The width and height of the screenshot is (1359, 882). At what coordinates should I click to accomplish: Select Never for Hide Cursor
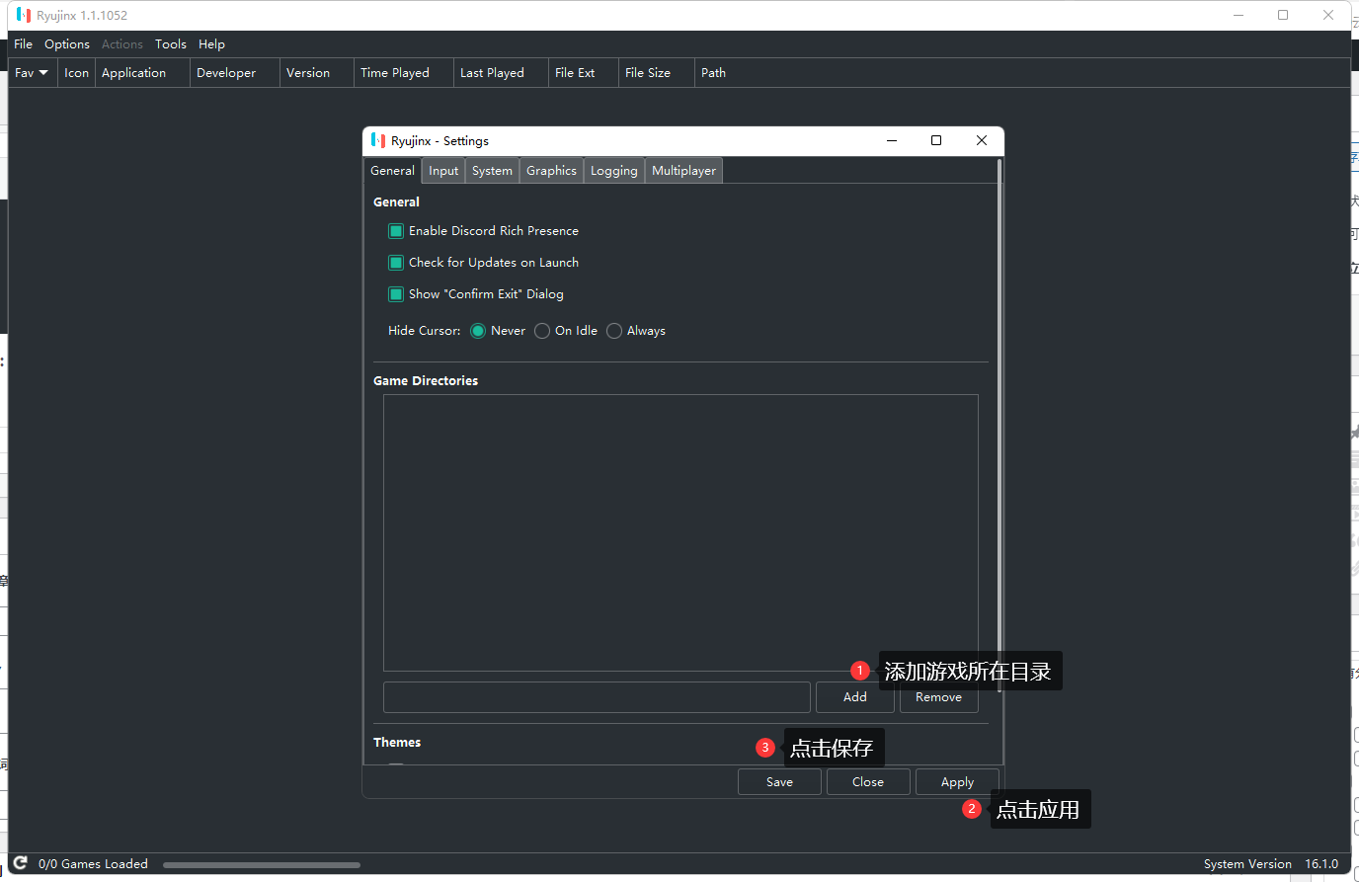478,331
